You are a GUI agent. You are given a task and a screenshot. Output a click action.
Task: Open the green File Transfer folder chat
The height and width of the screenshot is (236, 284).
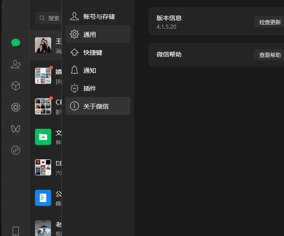43,137
